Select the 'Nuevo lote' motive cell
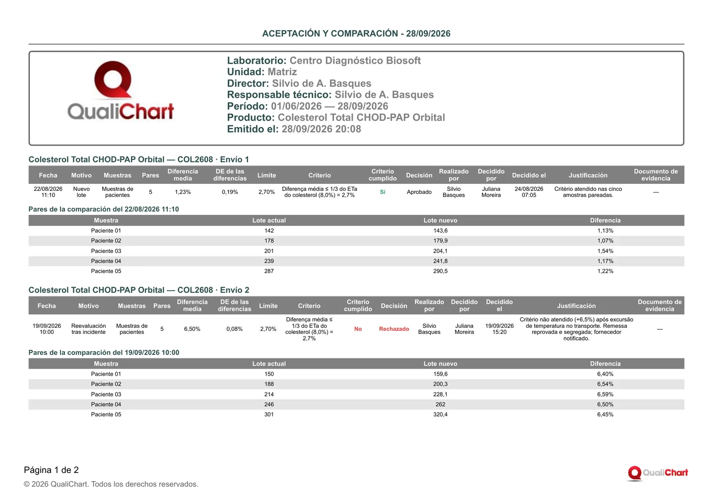Viewport: 713px width, 504px height. click(81, 192)
